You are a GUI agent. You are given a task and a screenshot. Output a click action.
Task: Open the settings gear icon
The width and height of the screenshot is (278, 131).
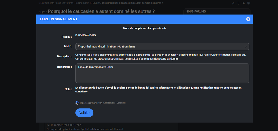[249, 3]
